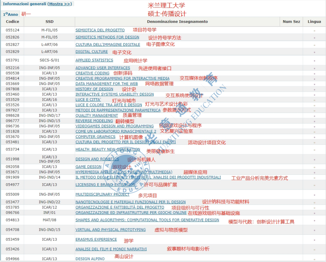Select SSD value ING-IND/17
Image resolution: width=326 pixels, height=262 pixels.
pyautogui.click(x=49, y=116)
